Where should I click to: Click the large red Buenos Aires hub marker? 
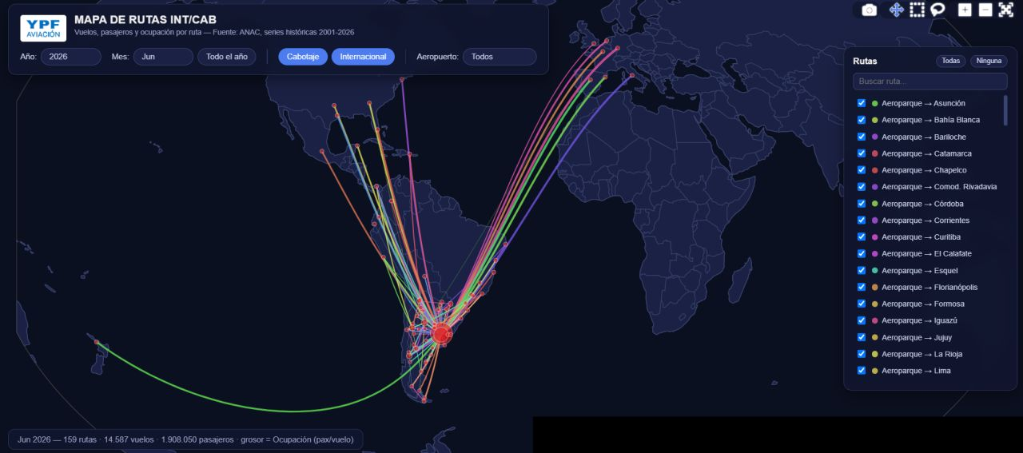click(441, 334)
